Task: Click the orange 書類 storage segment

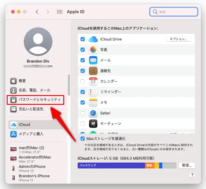Action: click(x=150, y=166)
